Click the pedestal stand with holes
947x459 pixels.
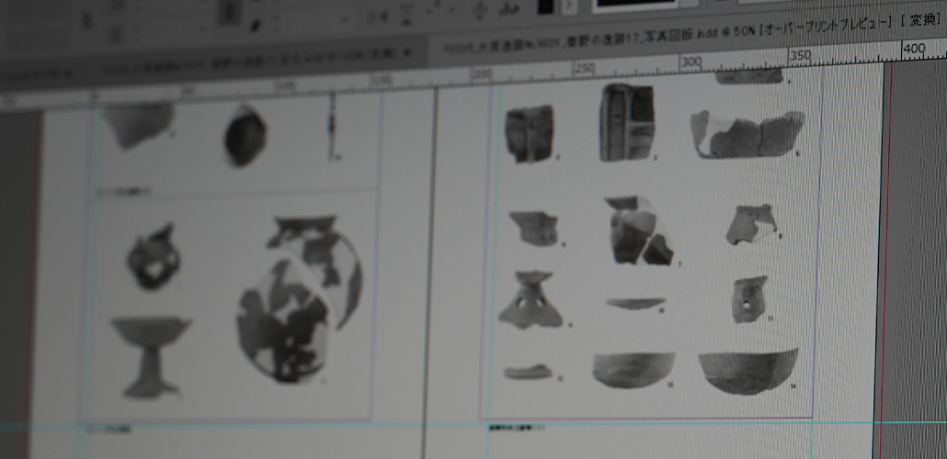[x=530, y=300]
